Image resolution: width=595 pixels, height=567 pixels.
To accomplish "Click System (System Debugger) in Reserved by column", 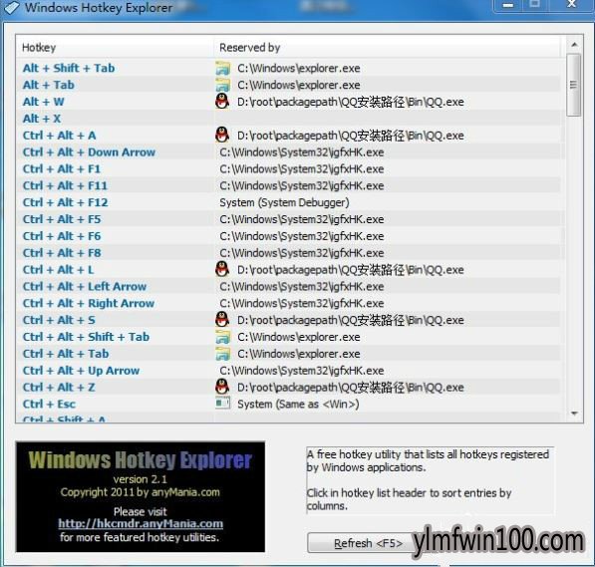I will (284, 202).
